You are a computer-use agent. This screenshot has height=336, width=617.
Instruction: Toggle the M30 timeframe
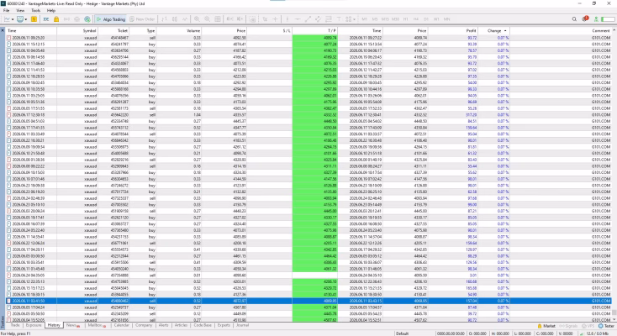(395, 18)
